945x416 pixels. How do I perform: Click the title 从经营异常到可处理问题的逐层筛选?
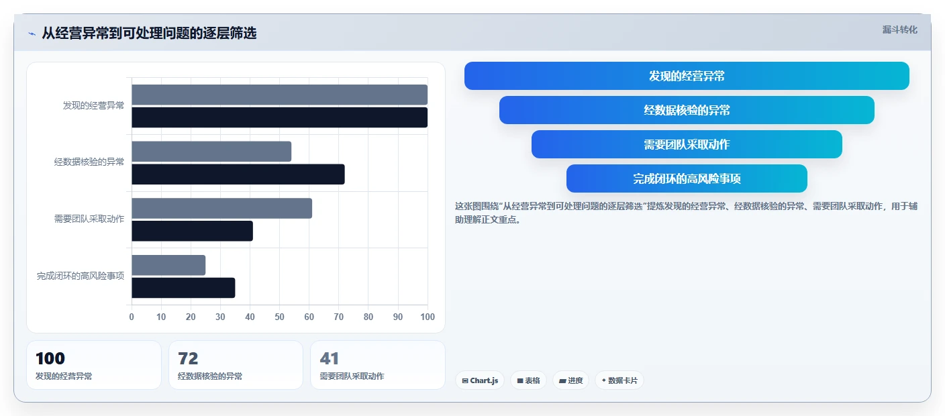149,34
